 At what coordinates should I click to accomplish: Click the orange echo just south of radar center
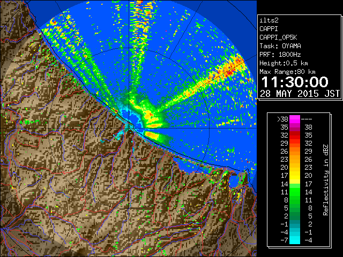click(152, 135)
